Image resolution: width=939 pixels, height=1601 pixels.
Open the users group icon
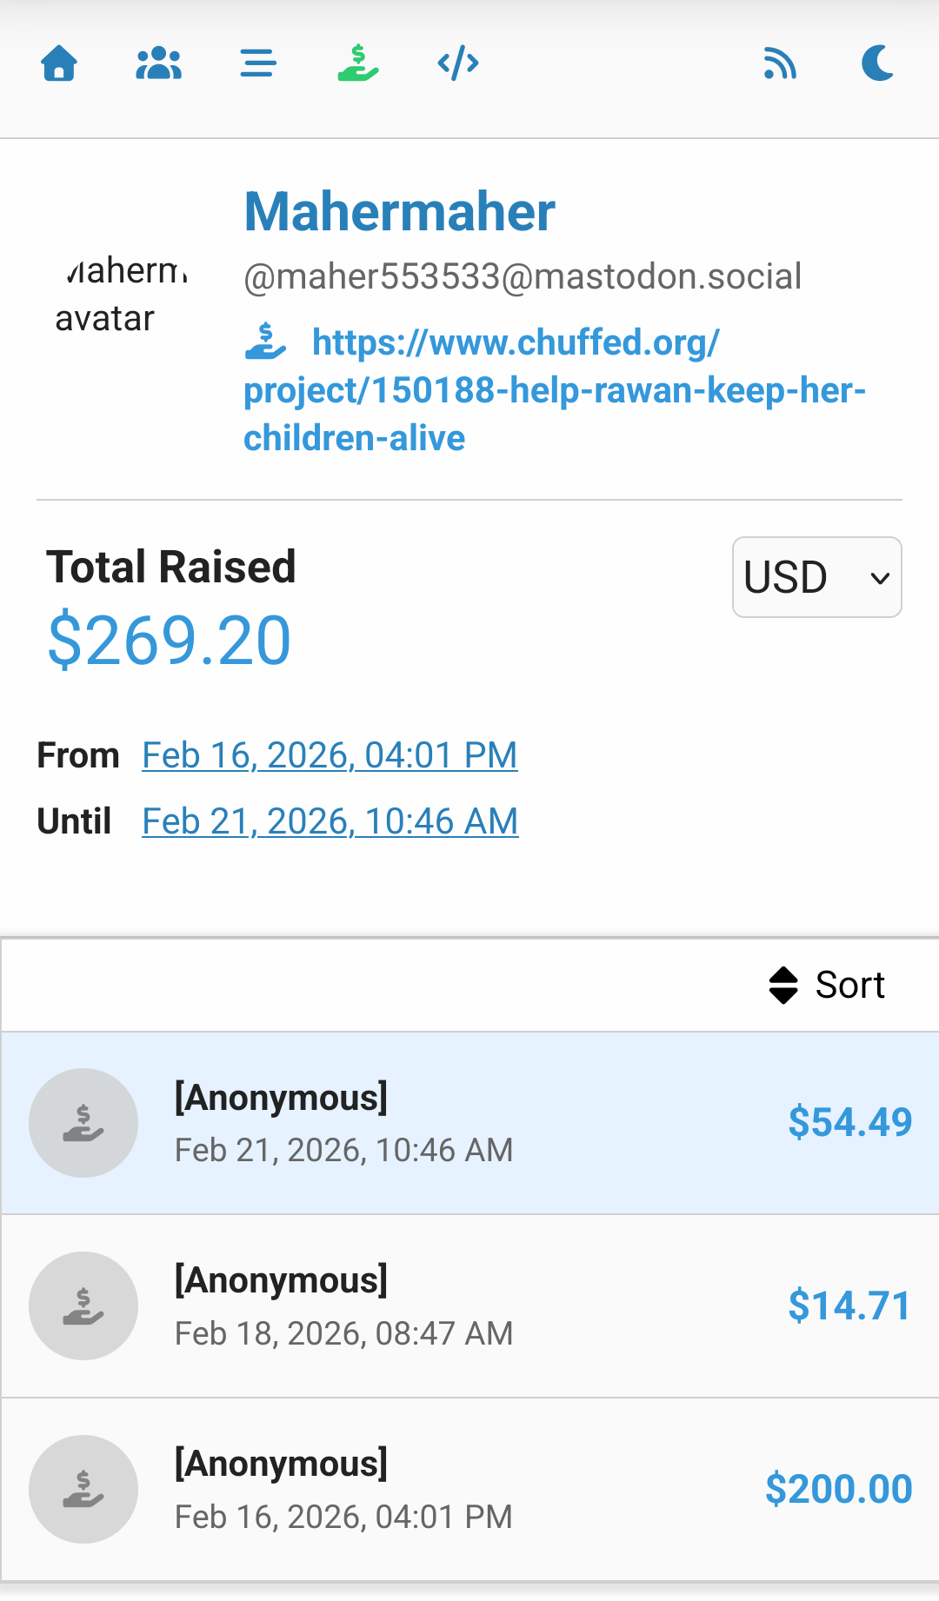tap(158, 63)
